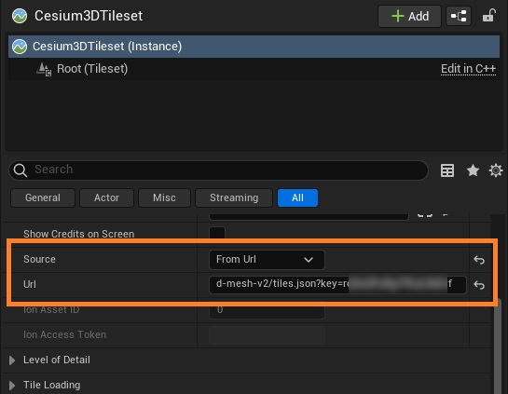Screen dimensions: 508x394
Task: Toggle the details panel lock icon
Action: click(x=488, y=16)
